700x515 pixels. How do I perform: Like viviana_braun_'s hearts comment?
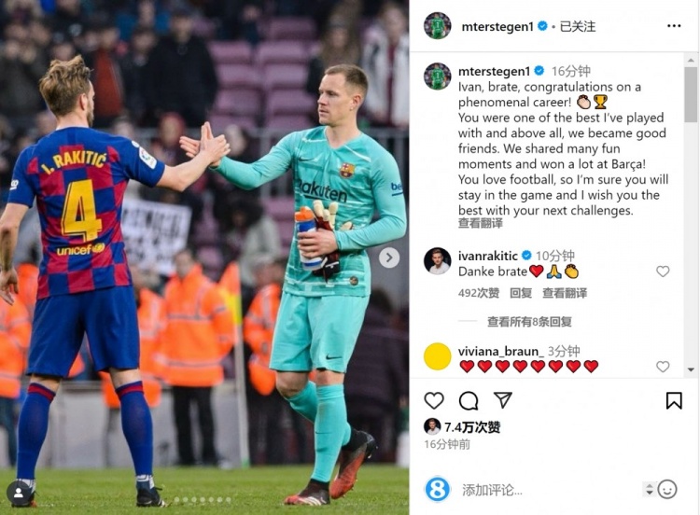[x=663, y=367]
